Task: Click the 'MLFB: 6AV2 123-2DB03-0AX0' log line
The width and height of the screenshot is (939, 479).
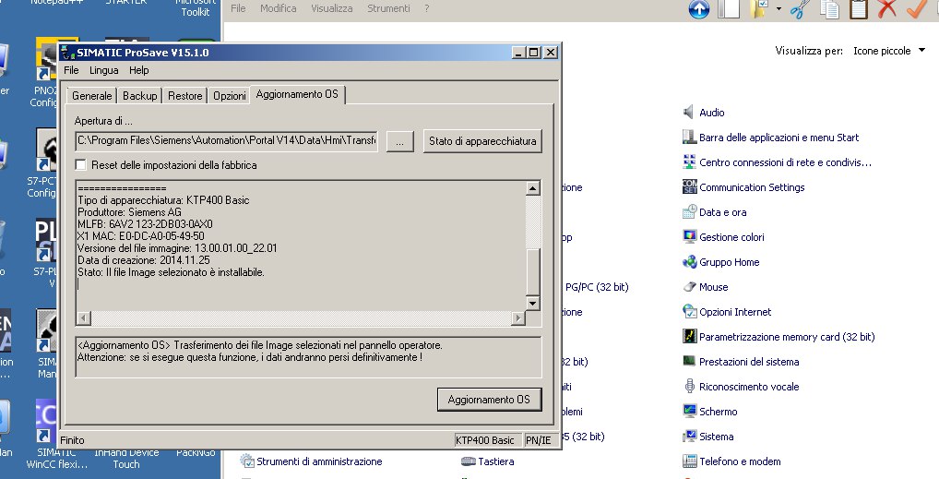Action: [x=145, y=223]
